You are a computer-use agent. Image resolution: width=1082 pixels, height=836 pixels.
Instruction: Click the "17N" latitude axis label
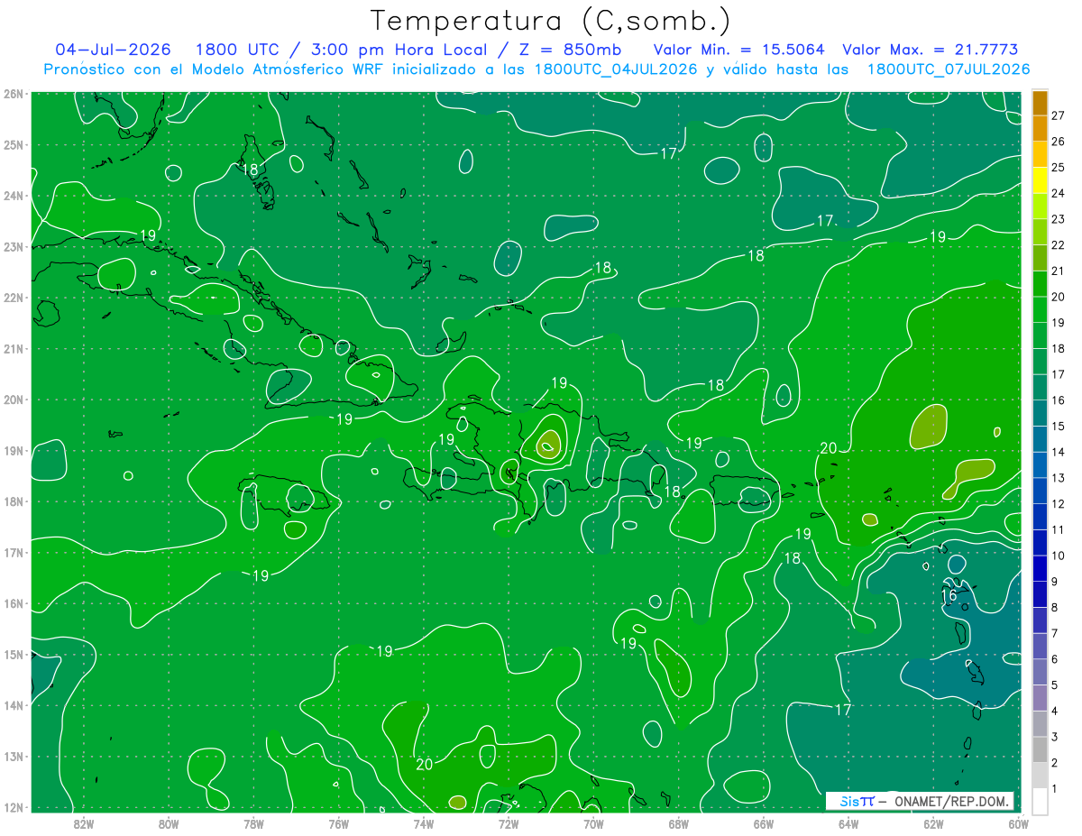coord(14,552)
